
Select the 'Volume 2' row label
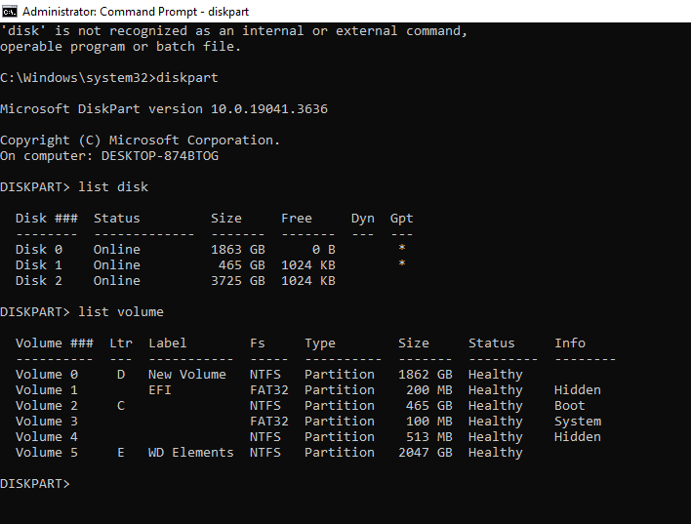[x=47, y=406]
